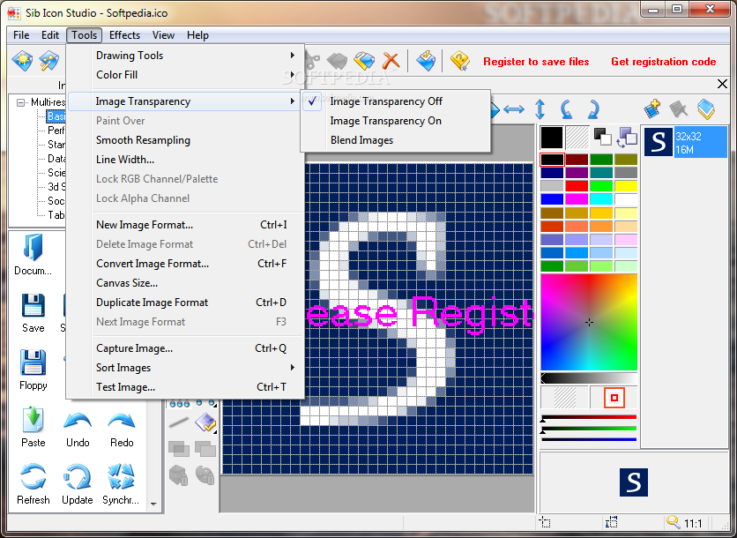Screen dimensions: 737x538
Task: Click the flip vertical arrows icon
Action: pos(540,109)
